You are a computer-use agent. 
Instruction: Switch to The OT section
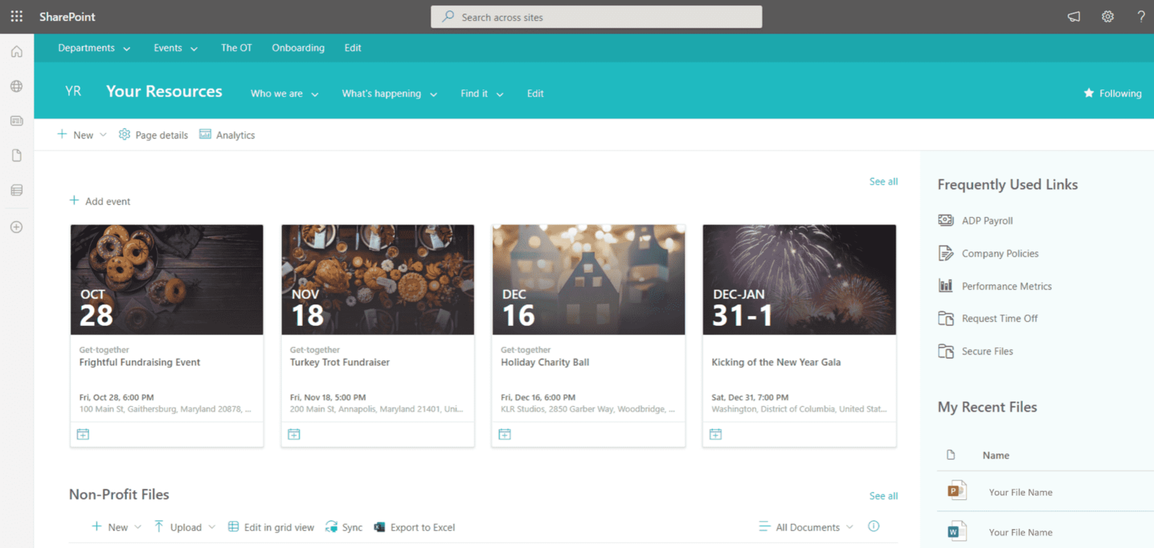point(236,47)
